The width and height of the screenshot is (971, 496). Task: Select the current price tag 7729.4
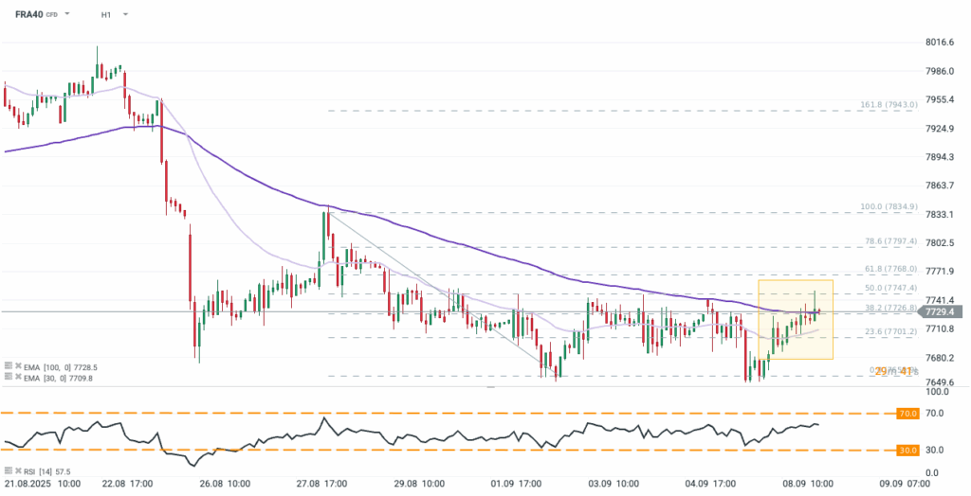[943, 311]
